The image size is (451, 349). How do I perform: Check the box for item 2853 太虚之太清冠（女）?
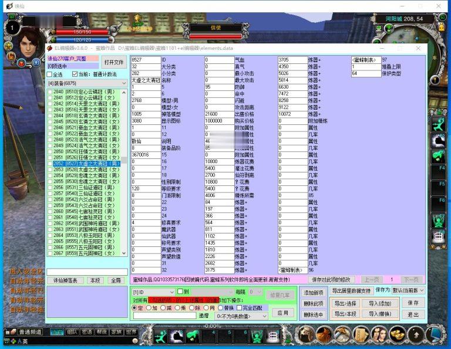(x=51, y=170)
